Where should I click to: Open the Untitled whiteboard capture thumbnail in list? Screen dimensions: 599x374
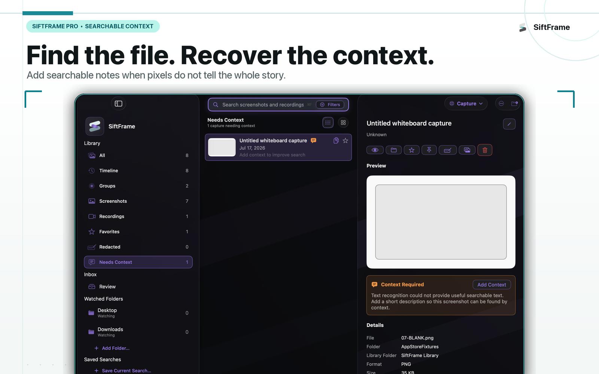pos(222,147)
